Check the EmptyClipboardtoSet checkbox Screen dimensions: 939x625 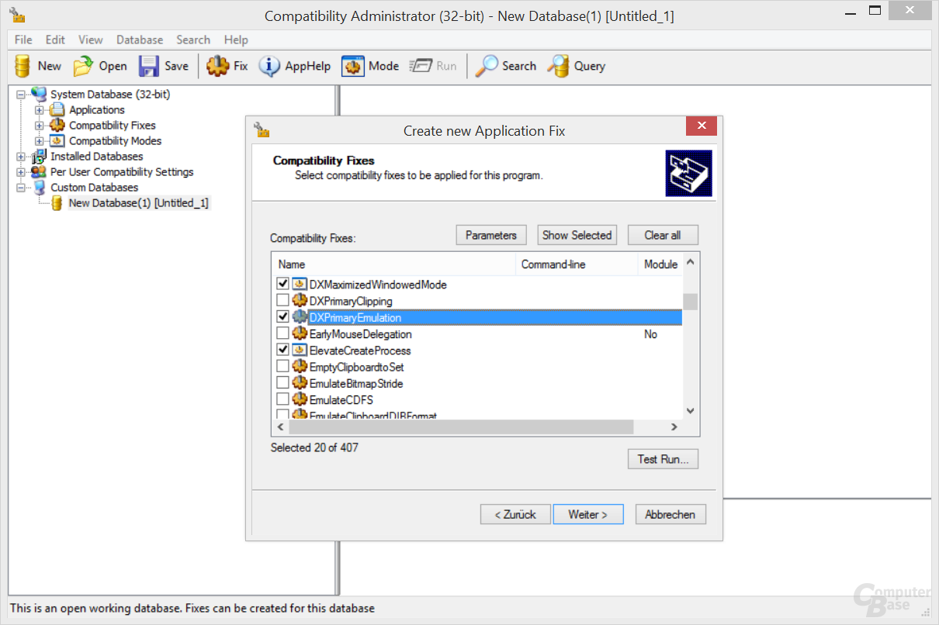pyautogui.click(x=283, y=366)
